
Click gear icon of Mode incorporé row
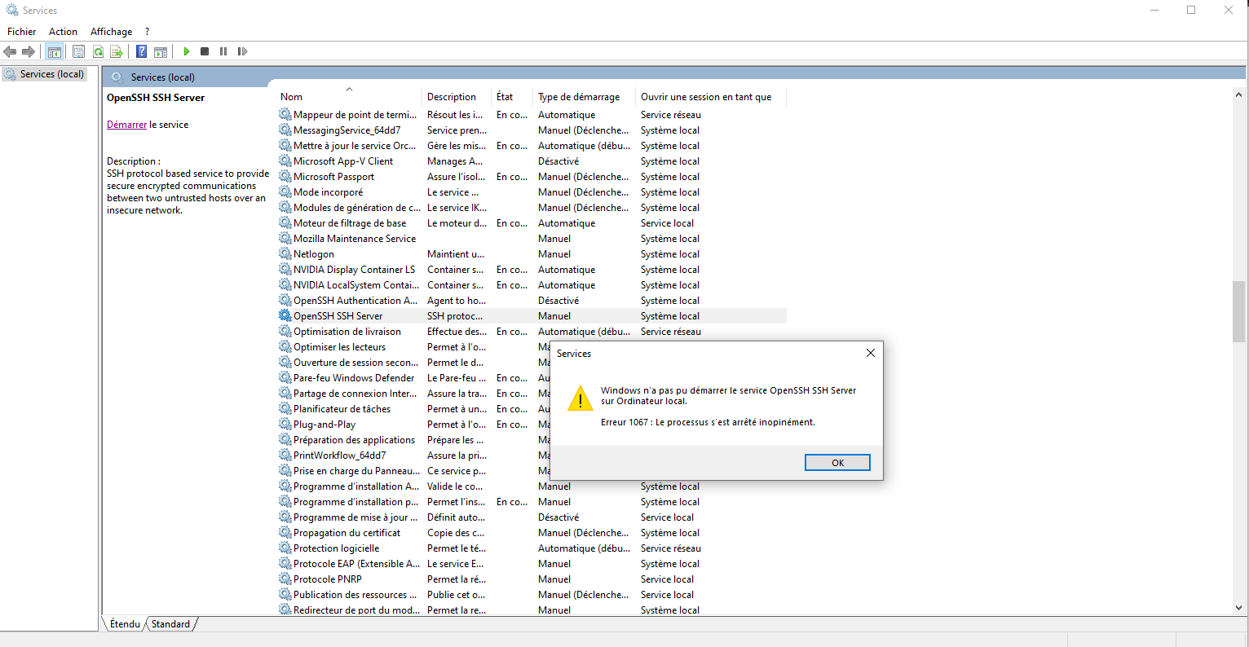(285, 191)
